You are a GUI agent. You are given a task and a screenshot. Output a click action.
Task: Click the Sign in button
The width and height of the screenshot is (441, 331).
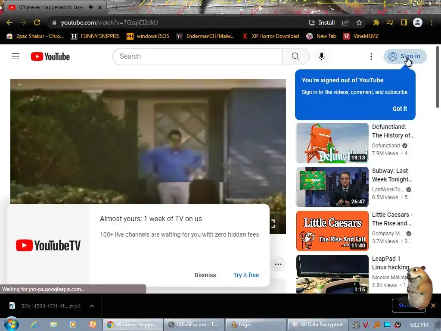coord(405,56)
